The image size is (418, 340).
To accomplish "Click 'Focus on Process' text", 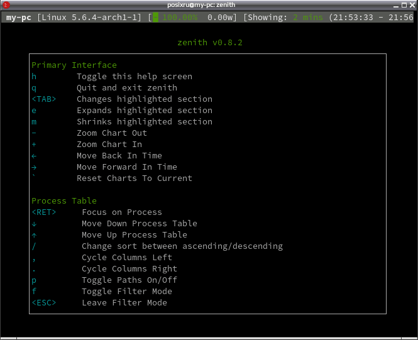I will tap(122, 212).
